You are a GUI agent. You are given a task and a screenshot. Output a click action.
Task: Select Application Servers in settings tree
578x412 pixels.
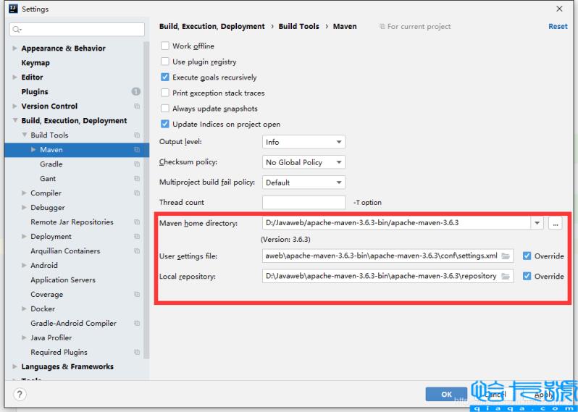(x=63, y=280)
